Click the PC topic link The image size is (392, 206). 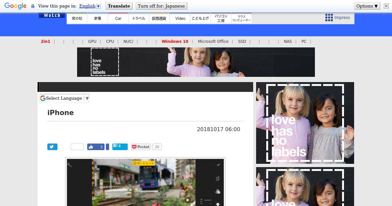point(304,42)
